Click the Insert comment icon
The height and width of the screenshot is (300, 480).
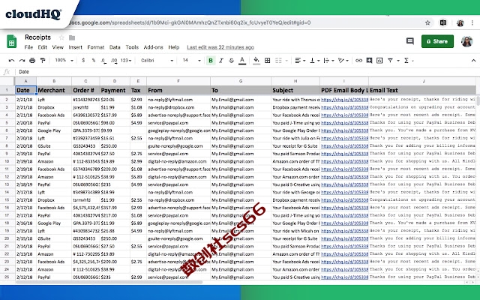(x=369, y=61)
